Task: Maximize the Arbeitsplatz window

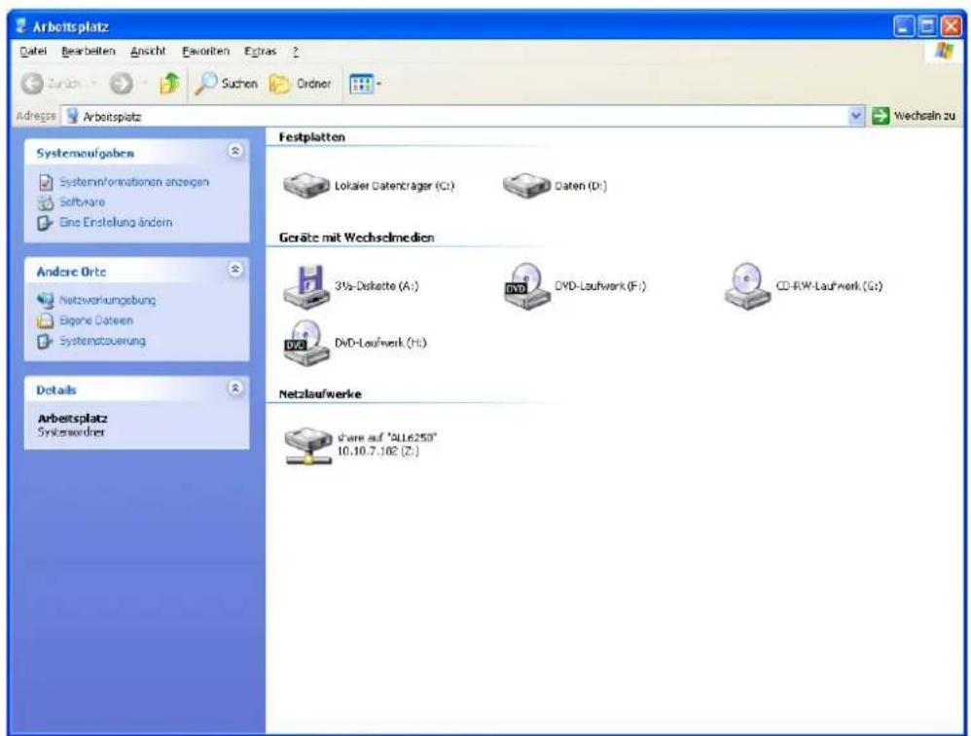Action: coord(927,26)
